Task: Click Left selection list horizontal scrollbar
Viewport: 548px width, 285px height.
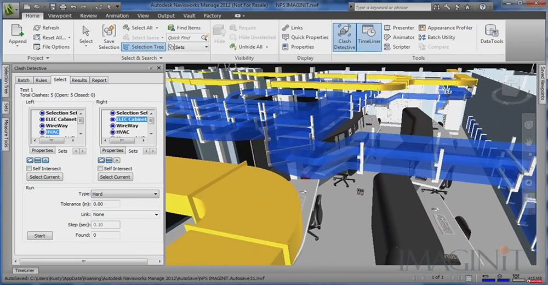Action: [54, 140]
